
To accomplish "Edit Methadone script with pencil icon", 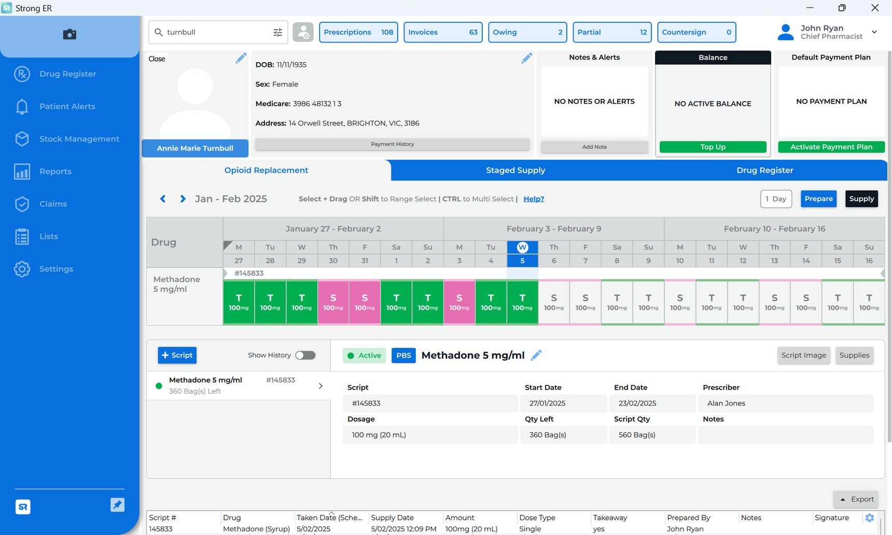I will [x=536, y=355].
